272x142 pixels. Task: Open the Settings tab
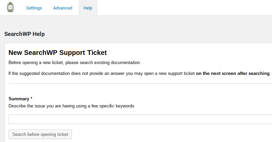34,8
